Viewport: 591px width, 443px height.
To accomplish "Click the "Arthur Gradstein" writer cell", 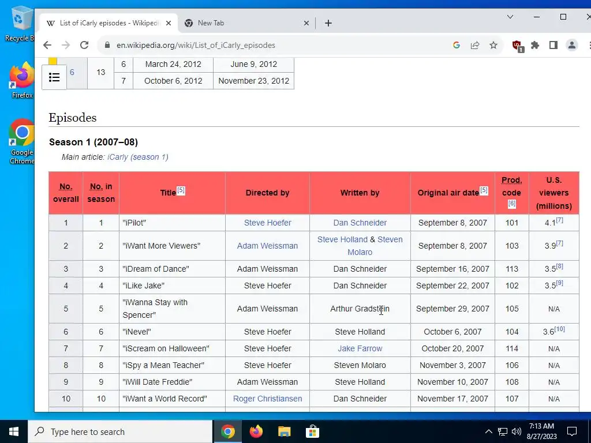I will point(360,309).
